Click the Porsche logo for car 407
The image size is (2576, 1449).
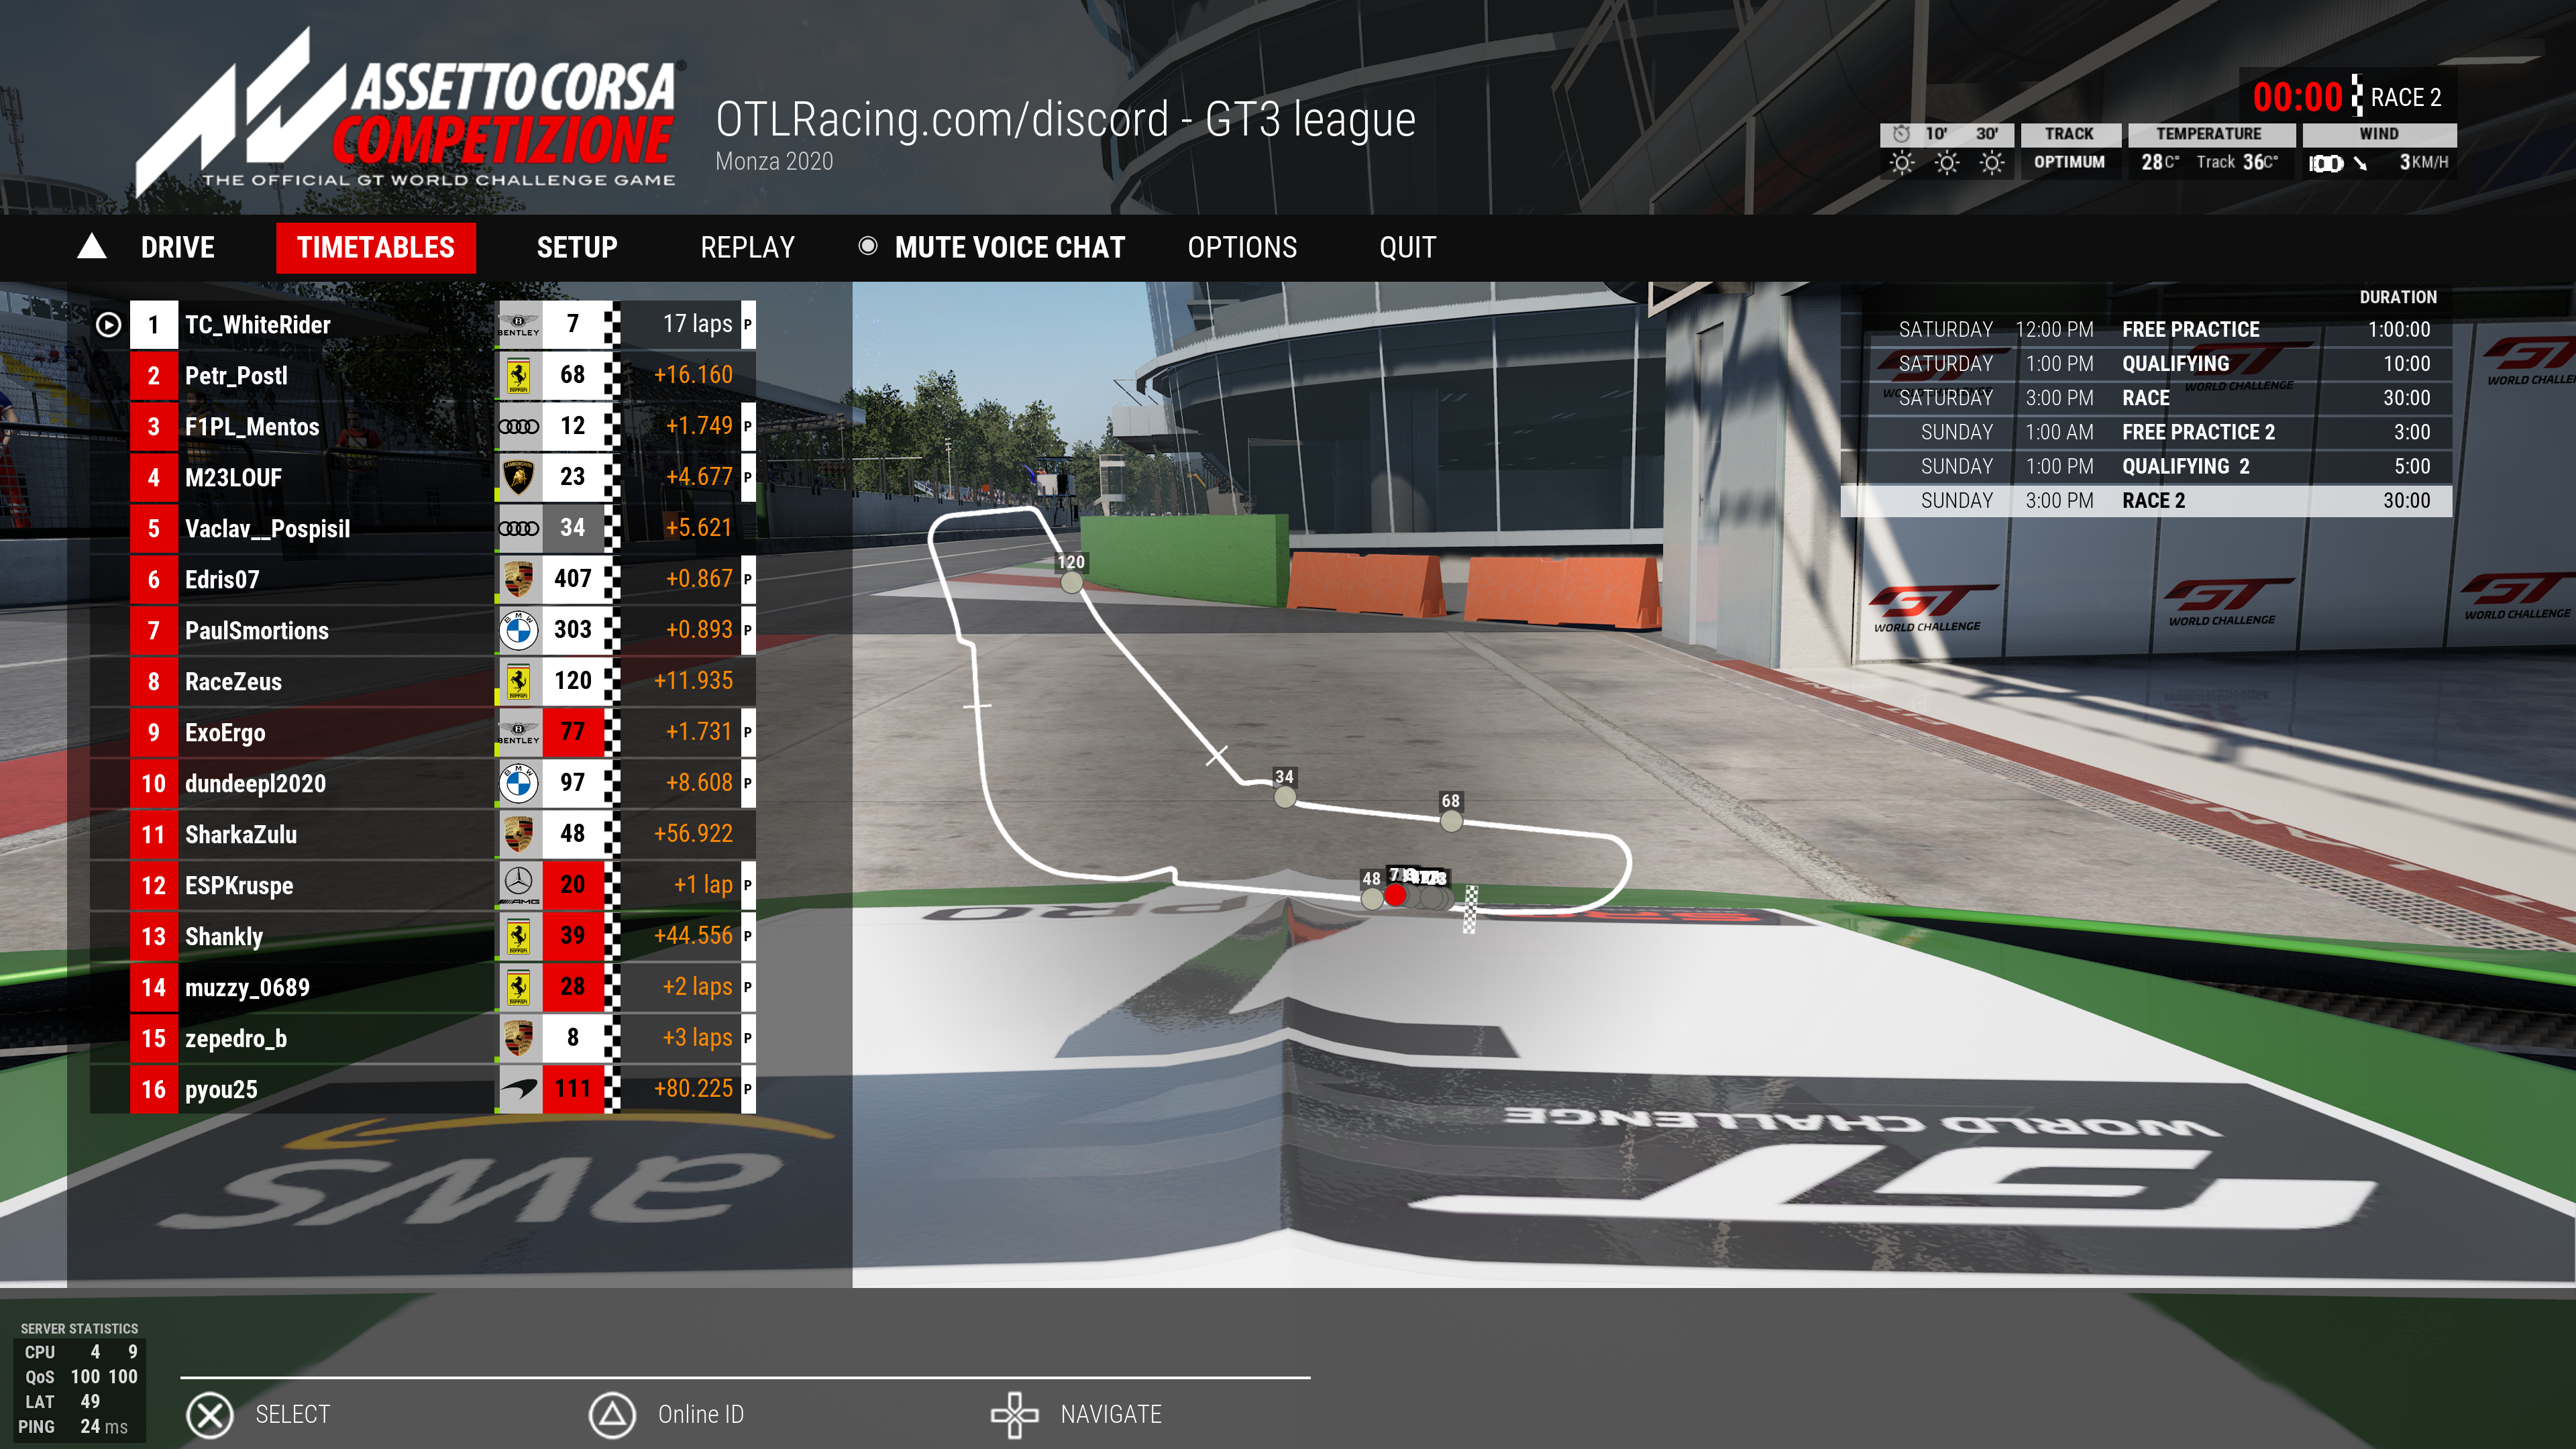click(x=519, y=579)
